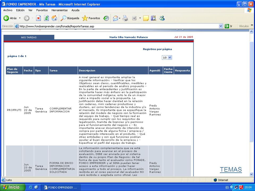
Task: Click the grey Forward arrow button
Action: 27,18
